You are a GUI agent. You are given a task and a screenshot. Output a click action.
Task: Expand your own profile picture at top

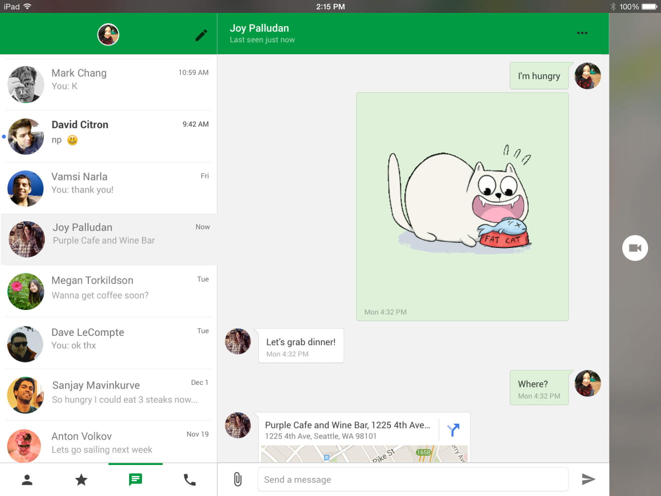(108, 35)
